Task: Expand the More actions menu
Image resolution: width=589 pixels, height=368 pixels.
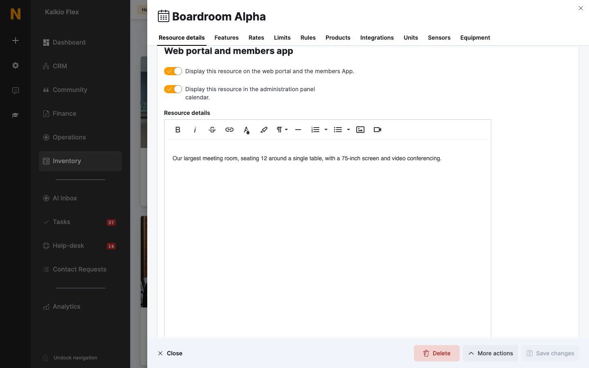Action: [x=490, y=353]
